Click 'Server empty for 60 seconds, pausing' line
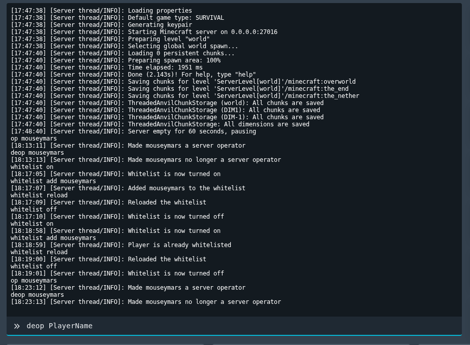This screenshot has height=345, width=470. point(134,131)
